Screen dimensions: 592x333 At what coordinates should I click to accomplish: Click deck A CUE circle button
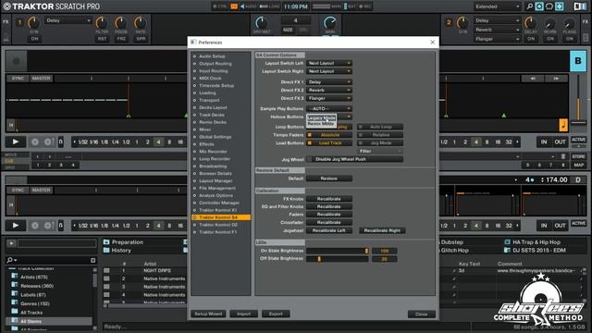tap(35, 142)
